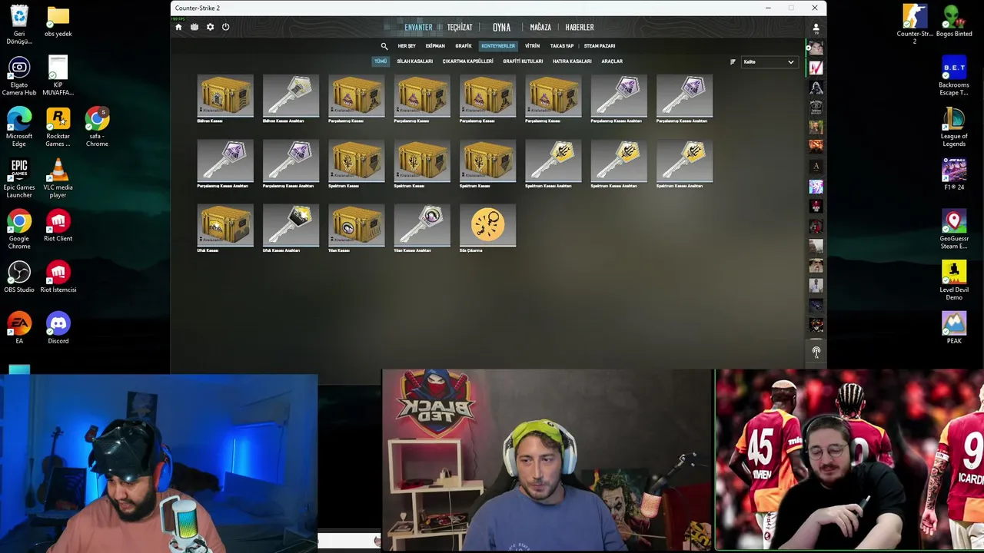Open the safa - Chrome shortcut
Screen dimensions: 984x553
tap(97, 127)
